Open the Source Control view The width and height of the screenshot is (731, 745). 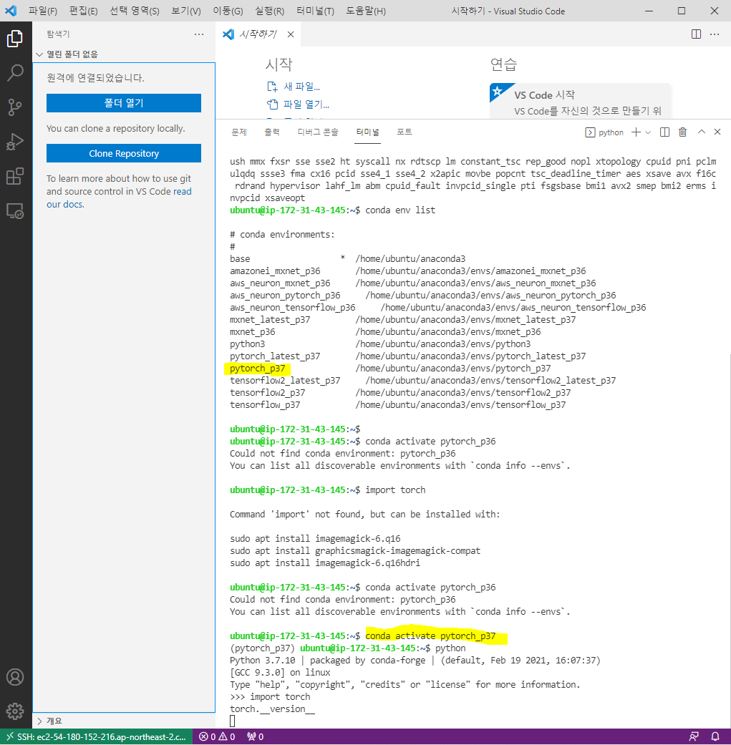click(15, 107)
